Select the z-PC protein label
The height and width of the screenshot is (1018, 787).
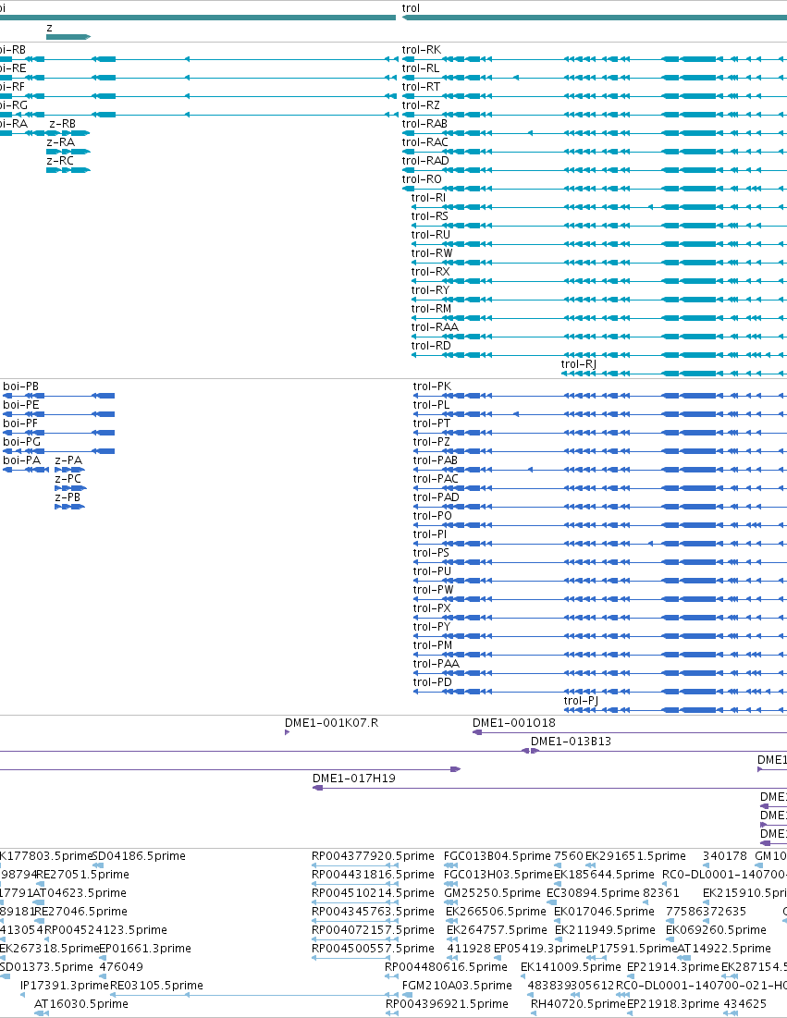pos(68,479)
